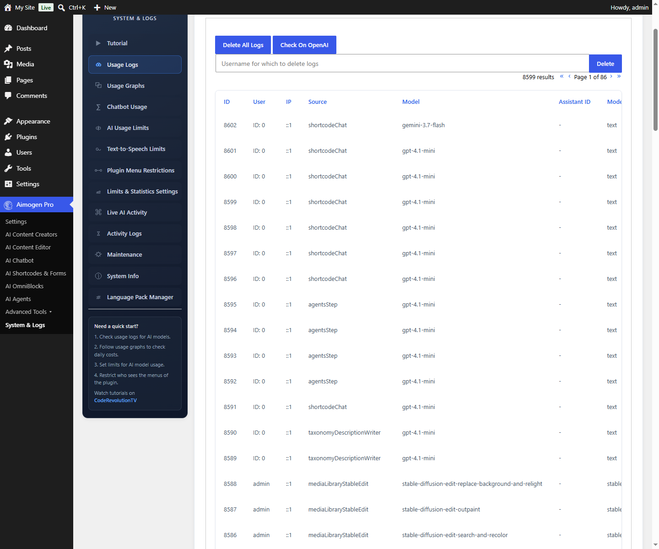
Task: Go to the next results page
Action: 611,76
